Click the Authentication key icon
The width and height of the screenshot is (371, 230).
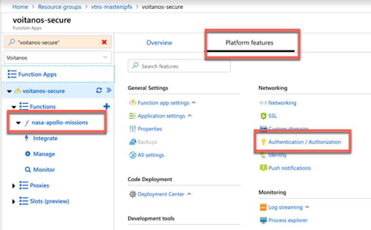tap(263, 142)
